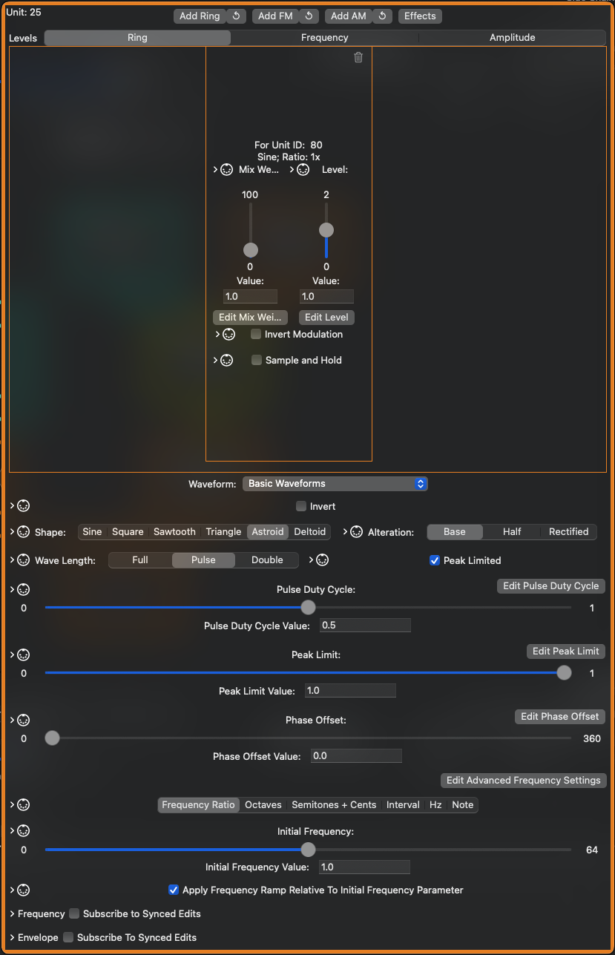The height and width of the screenshot is (955, 615).
Task: Uncheck the Peak Limited checkbox
Action: 435,560
